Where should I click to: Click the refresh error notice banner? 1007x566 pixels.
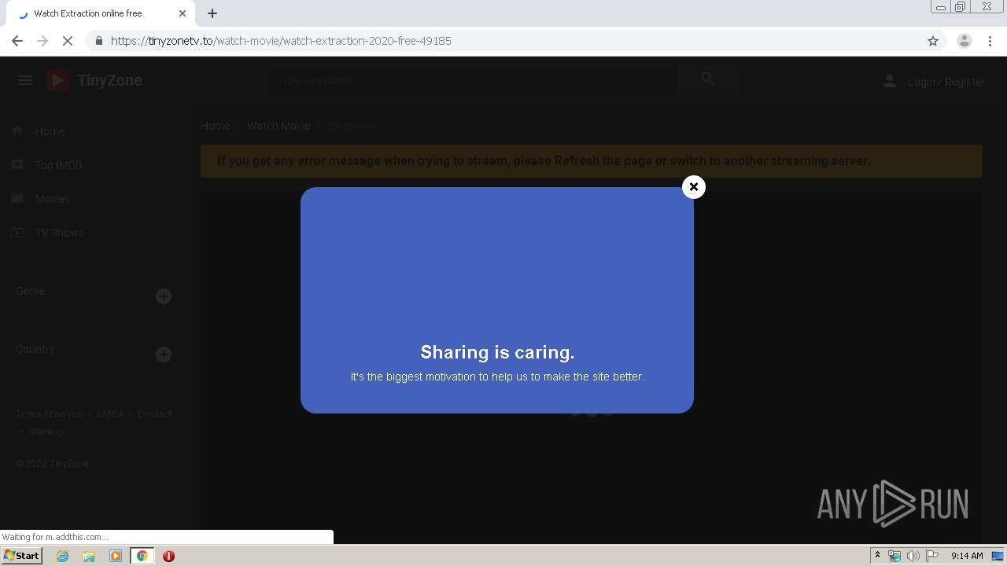pyautogui.click(x=592, y=161)
